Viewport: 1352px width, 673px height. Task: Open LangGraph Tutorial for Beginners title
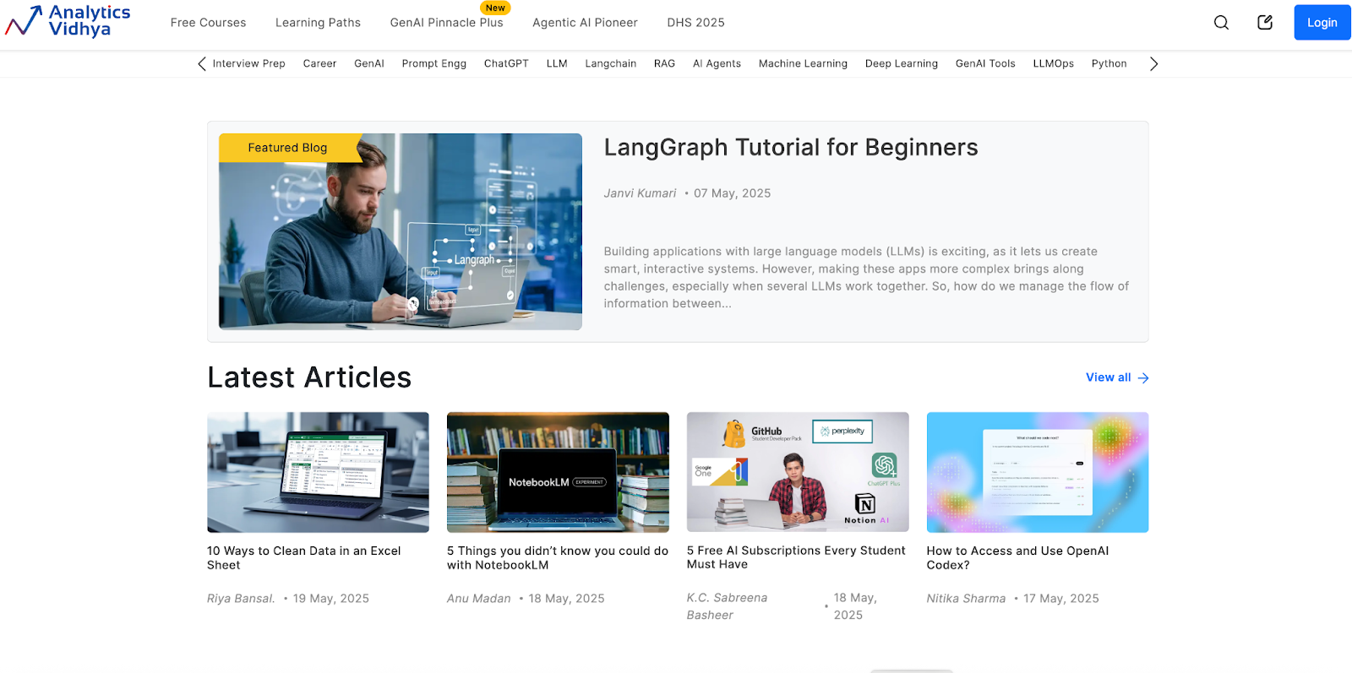click(x=790, y=148)
